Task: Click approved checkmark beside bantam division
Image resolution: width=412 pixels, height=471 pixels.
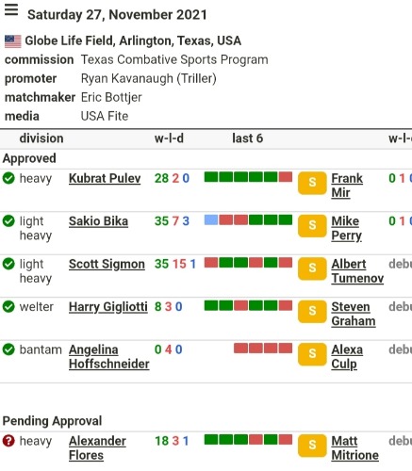Action: [x=8, y=349]
